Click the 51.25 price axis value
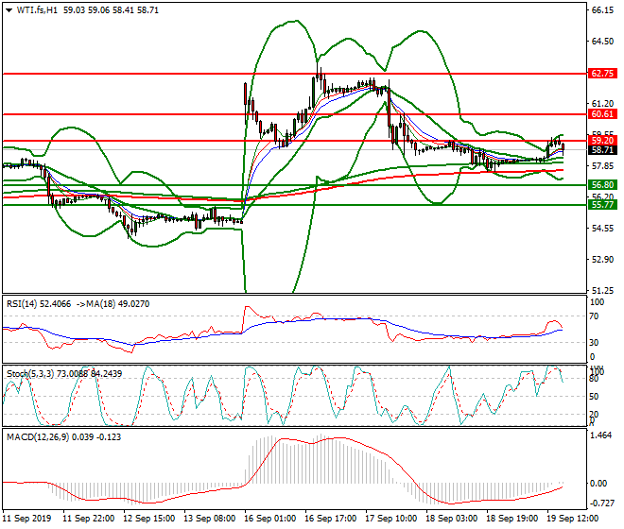 tap(602, 291)
